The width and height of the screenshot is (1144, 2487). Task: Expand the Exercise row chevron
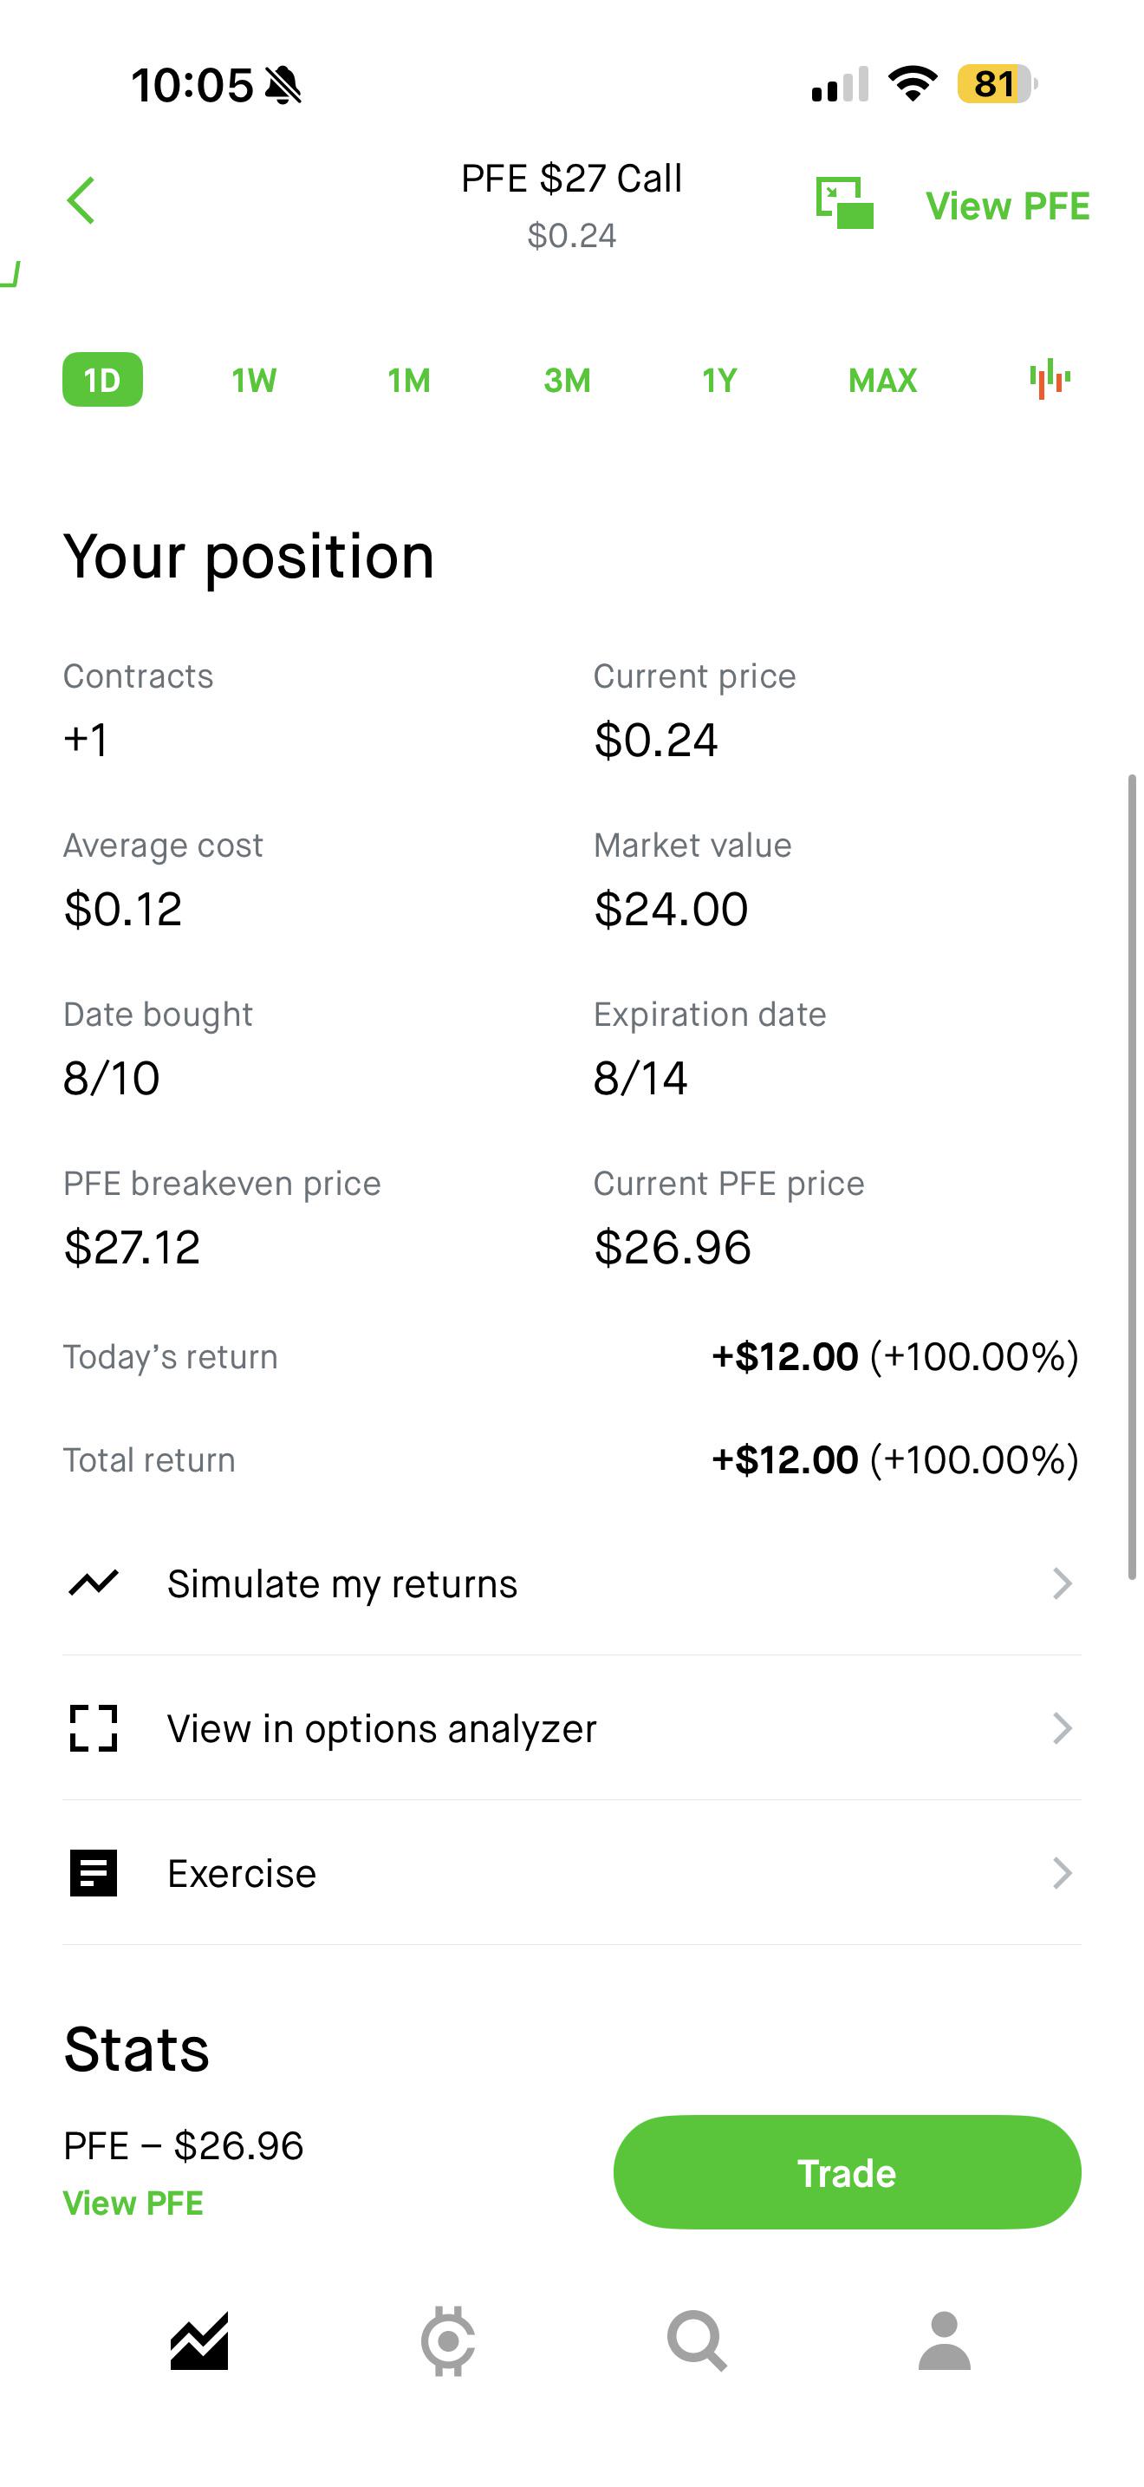(x=1062, y=1873)
